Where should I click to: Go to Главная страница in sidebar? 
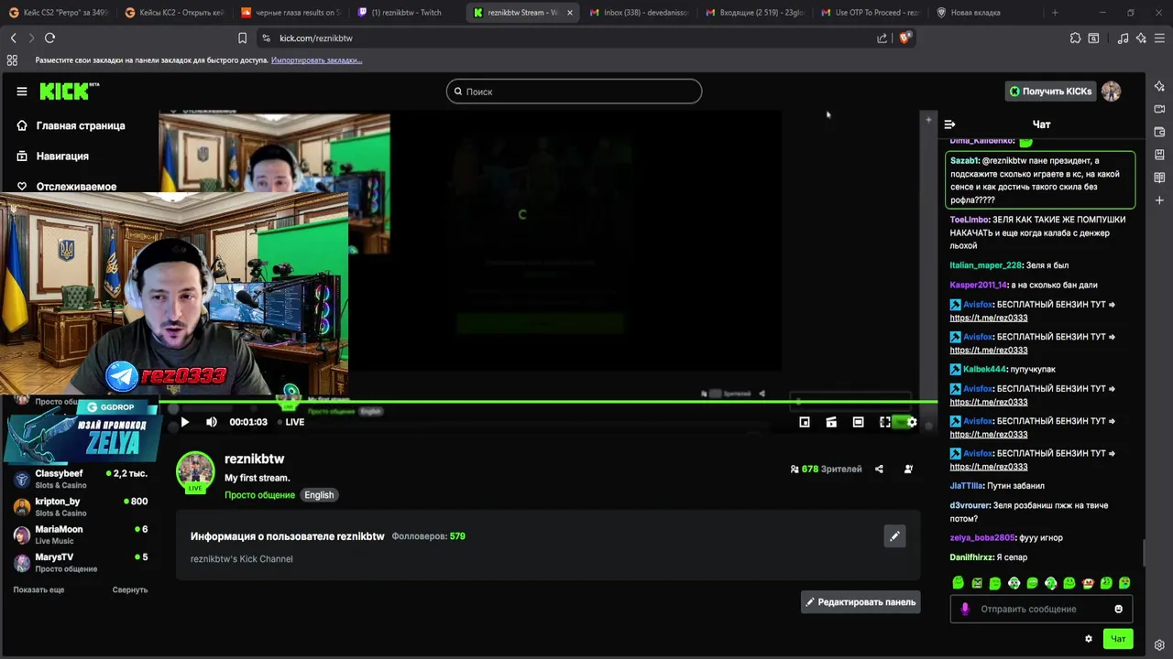click(x=81, y=125)
